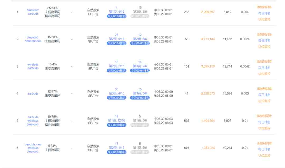Open 每日排名 for bluetooth headphones row
Viewport: 285px width, 168px height.
[x=264, y=40]
